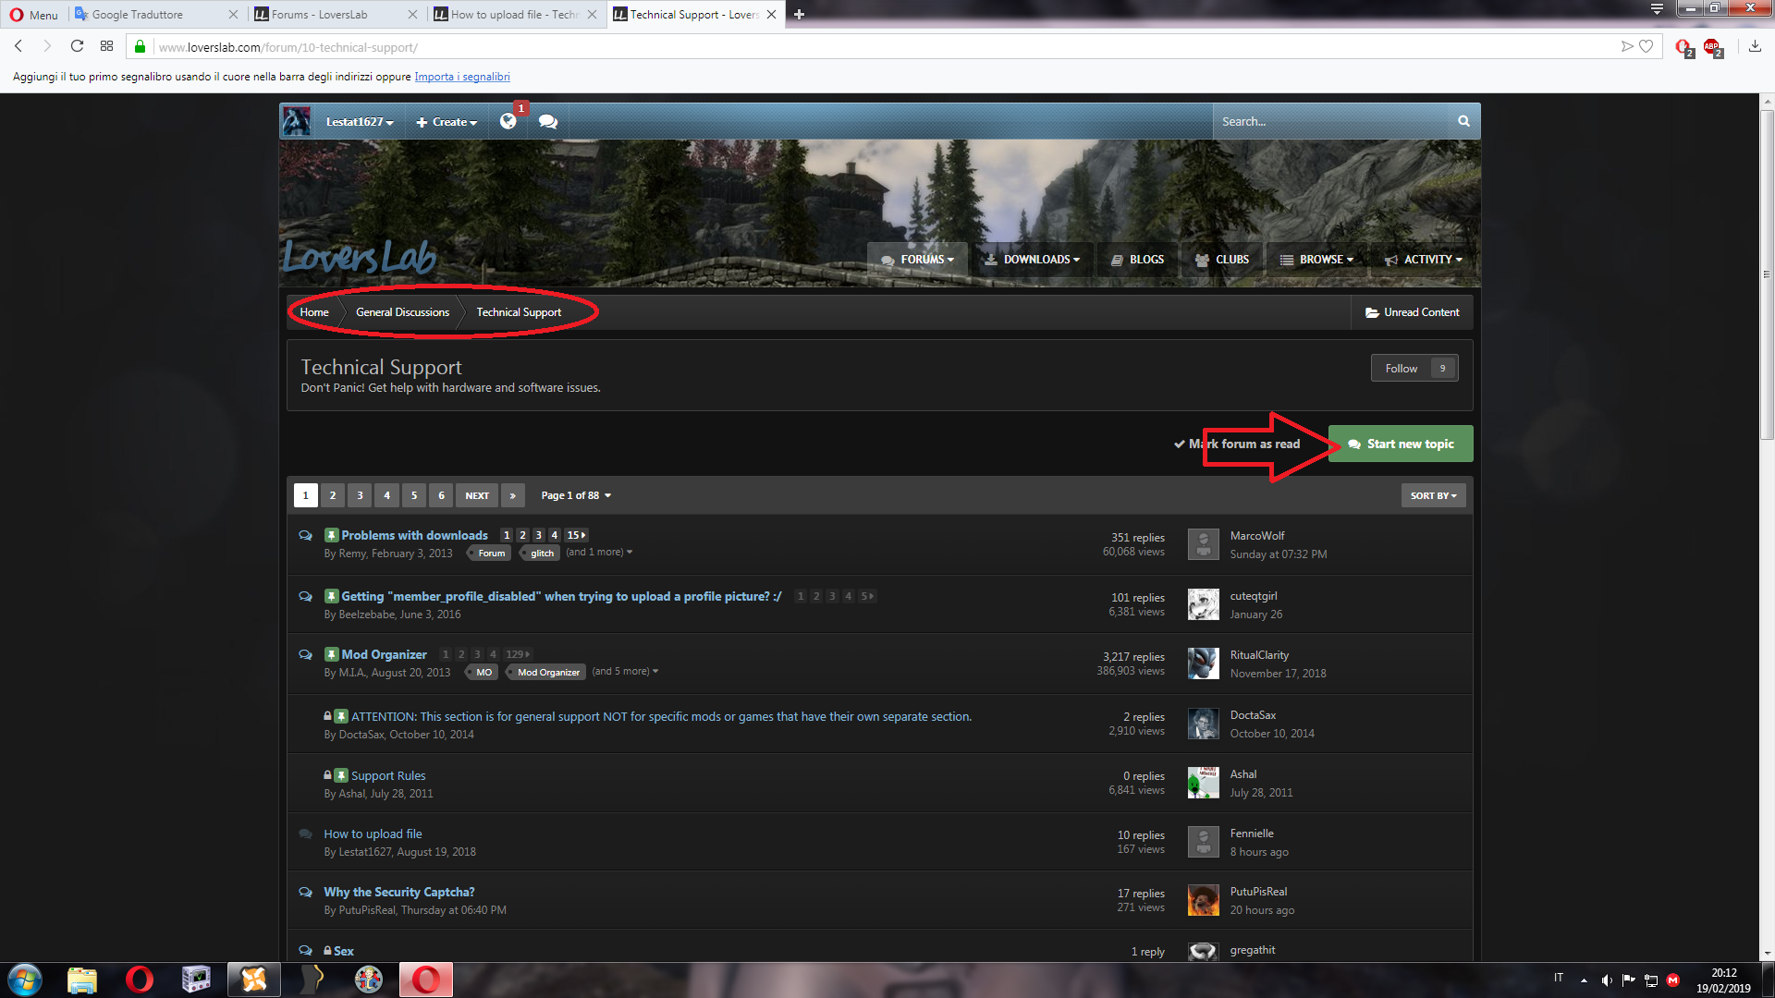Click the search magnifier icon
The height and width of the screenshot is (998, 1775).
[1463, 121]
